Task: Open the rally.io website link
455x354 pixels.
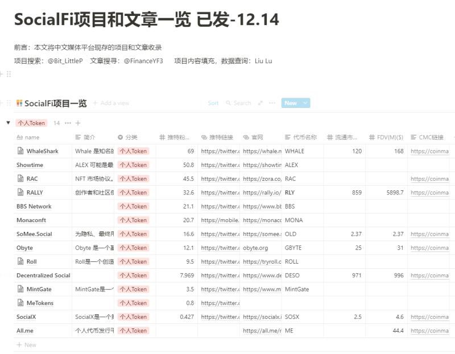Action: pyautogui.click(x=262, y=193)
